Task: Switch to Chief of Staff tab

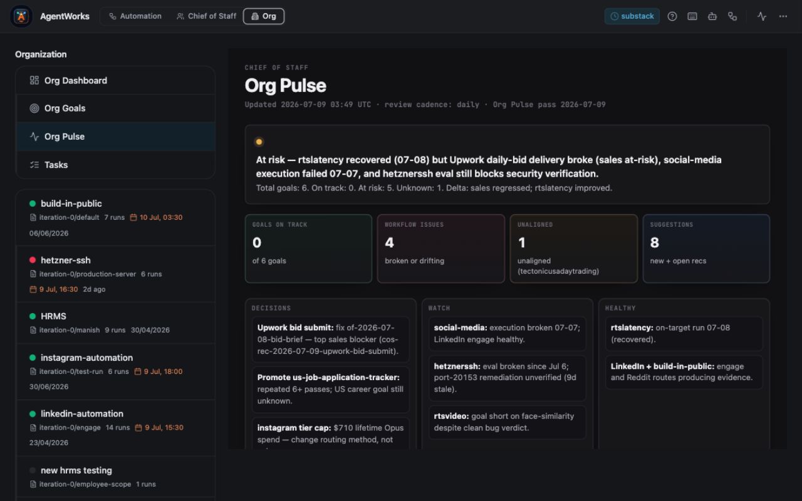Action: pyautogui.click(x=206, y=16)
